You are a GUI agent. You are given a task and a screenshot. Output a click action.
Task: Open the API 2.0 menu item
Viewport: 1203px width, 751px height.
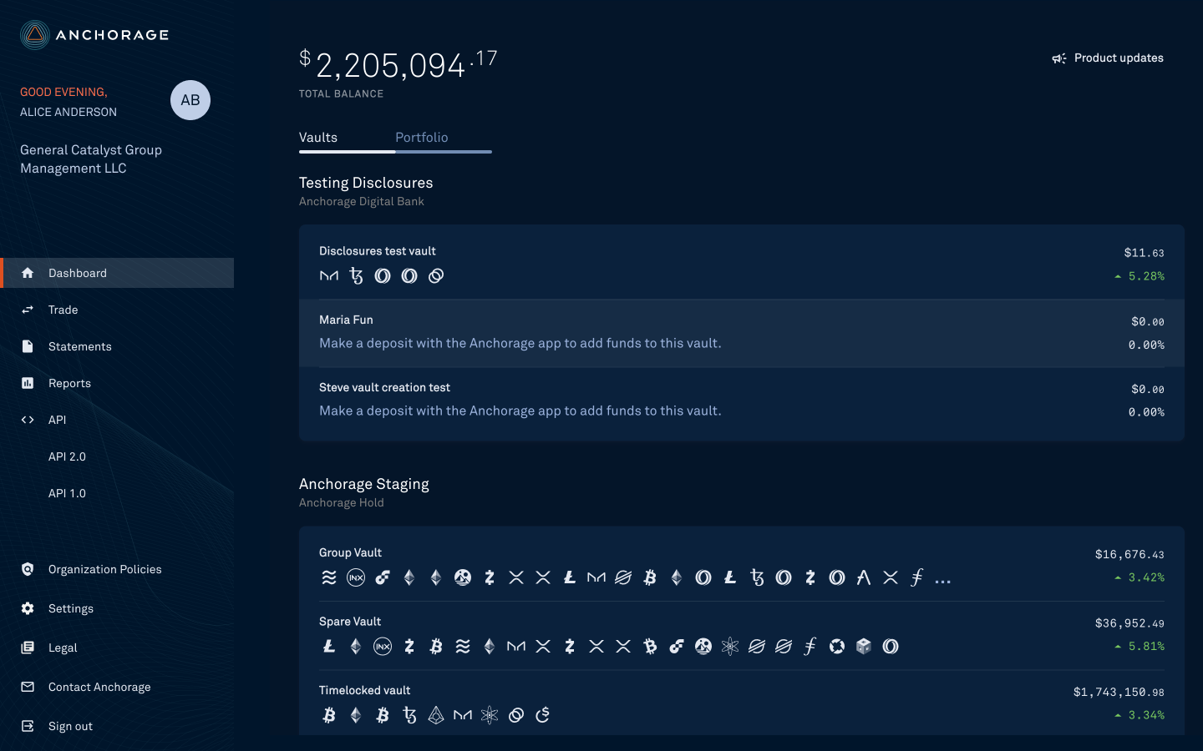[x=67, y=456]
